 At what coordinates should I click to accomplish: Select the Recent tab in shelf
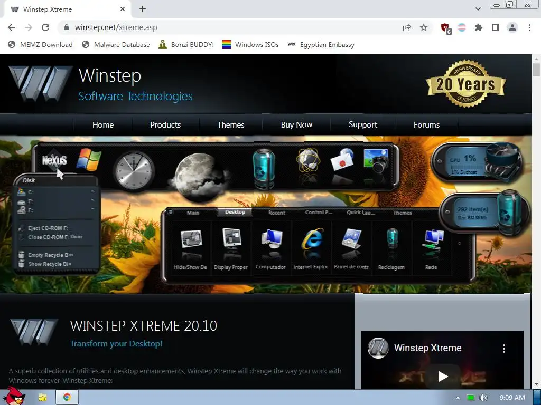pyautogui.click(x=277, y=213)
